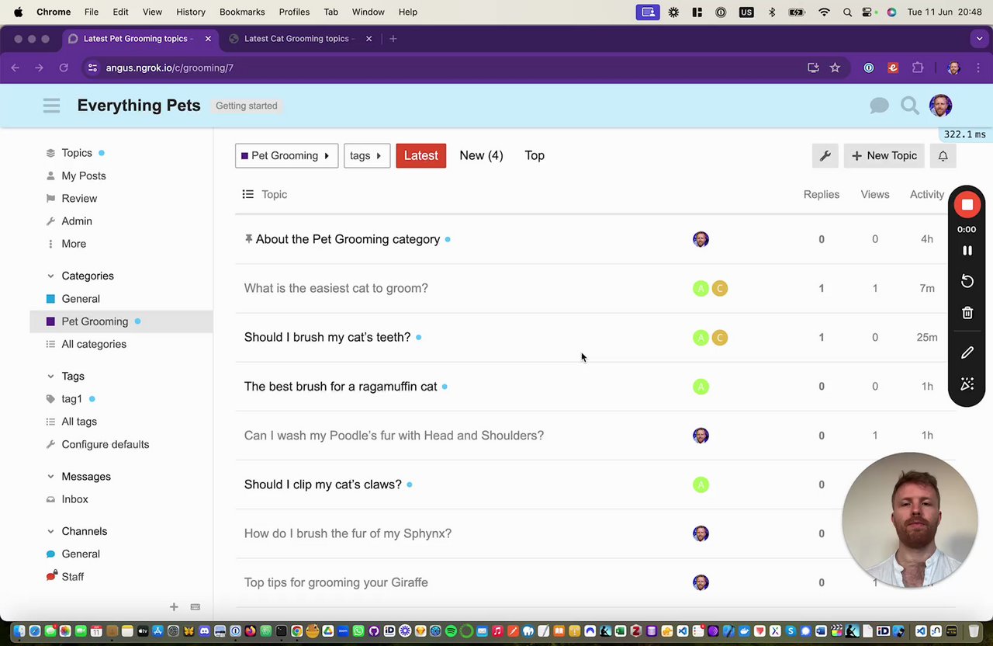Image resolution: width=993 pixels, height=646 pixels.
Task: Open the Pet Grooming category dropdown
Action: (x=287, y=155)
